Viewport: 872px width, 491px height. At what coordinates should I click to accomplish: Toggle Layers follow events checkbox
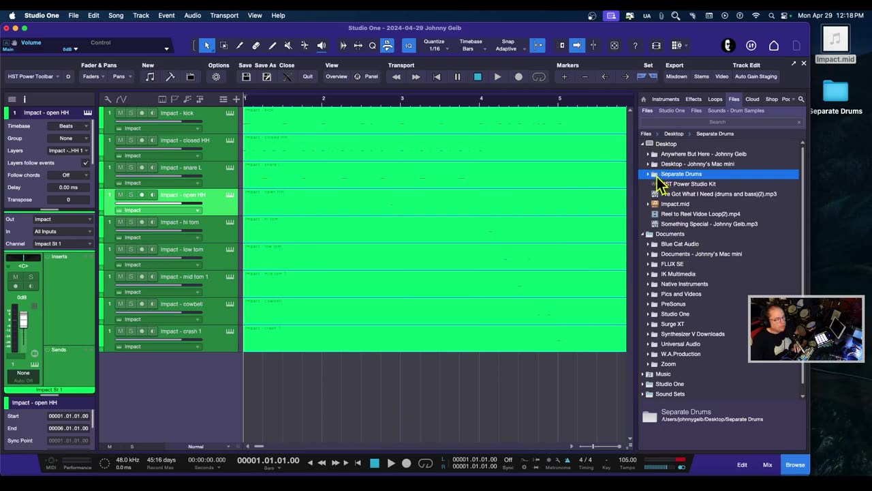pos(85,163)
